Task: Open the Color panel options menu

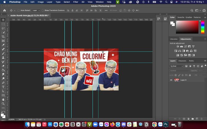Action: click(205, 17)
